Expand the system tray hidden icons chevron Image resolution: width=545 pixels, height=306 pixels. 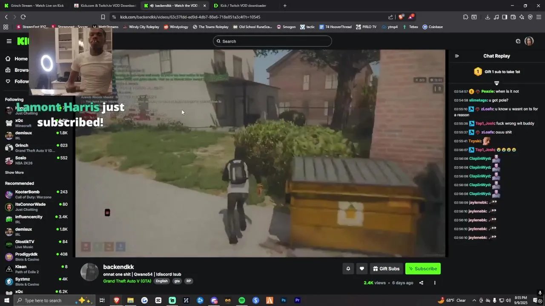(x=474, y=300)
